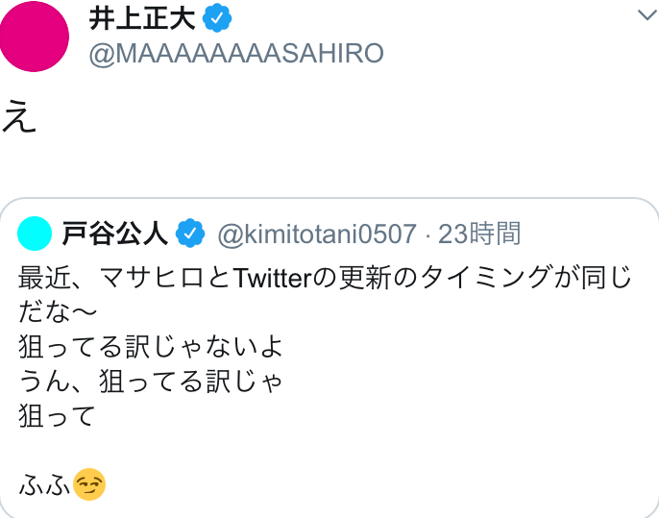
Task: Click the だな〜 line of the quote
Action: [x=58, y=312]
